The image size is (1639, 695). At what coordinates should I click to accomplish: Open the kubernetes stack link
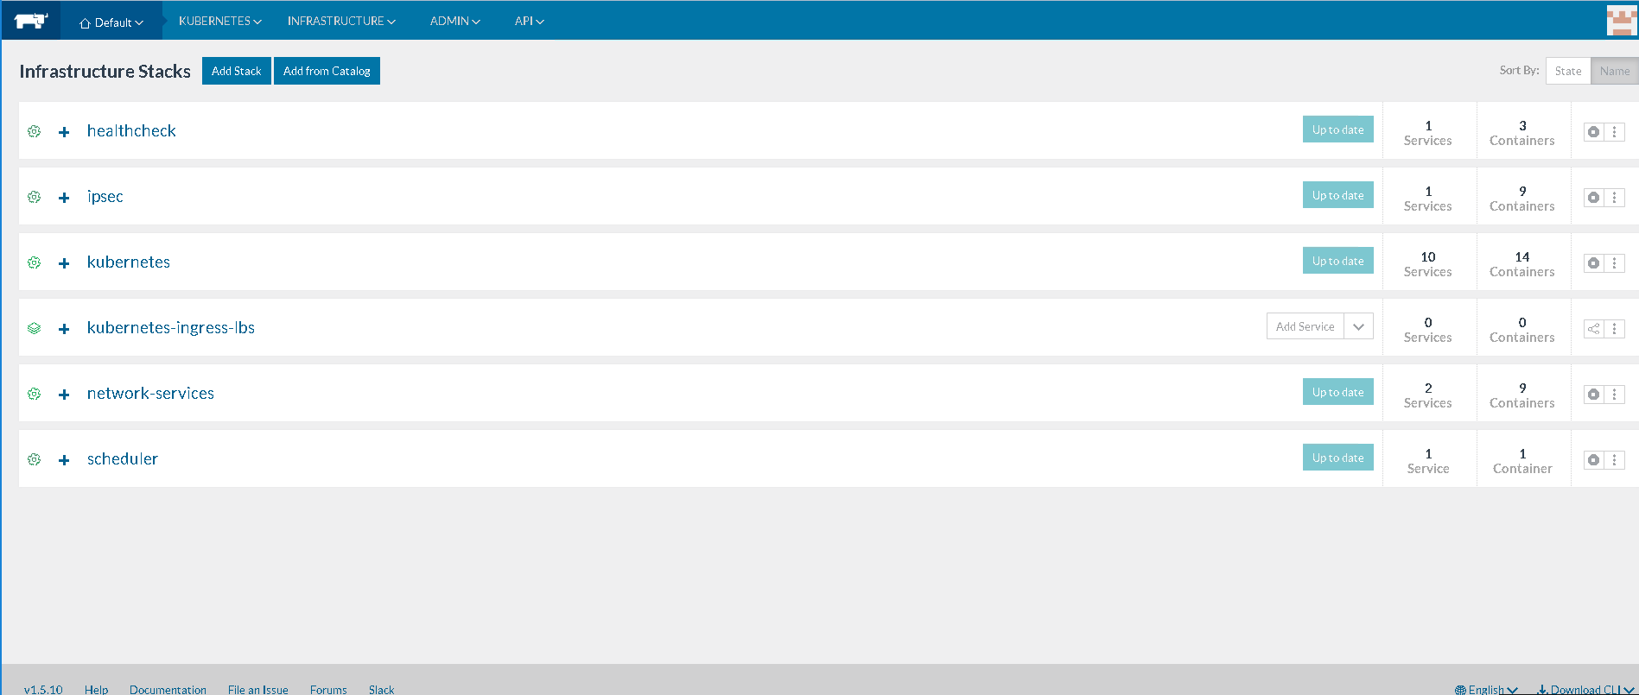pos(129,262)
